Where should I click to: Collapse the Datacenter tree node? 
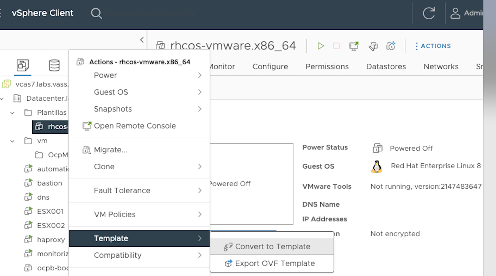coord(2,99)
